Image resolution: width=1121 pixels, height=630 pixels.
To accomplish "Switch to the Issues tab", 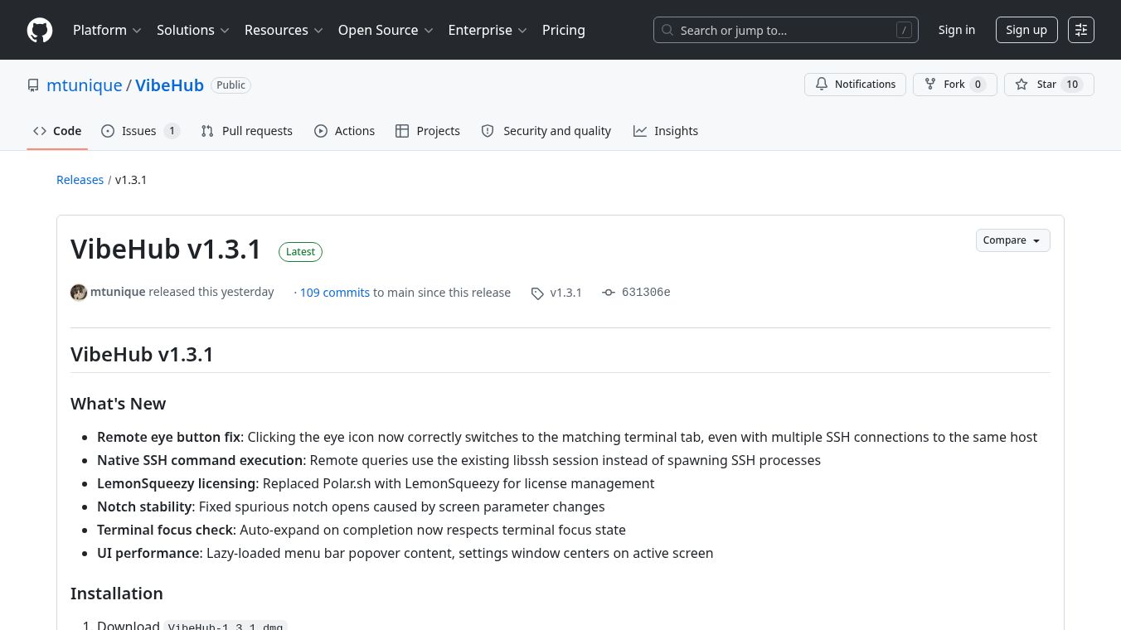I will (x=139, y=131).
